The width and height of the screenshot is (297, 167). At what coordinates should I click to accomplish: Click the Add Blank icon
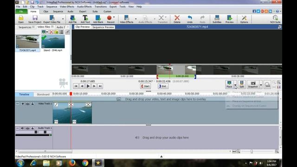coord(98,19)
